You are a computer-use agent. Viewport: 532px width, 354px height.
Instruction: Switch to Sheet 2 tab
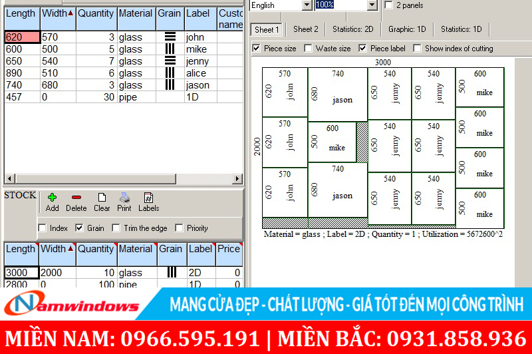306,29
